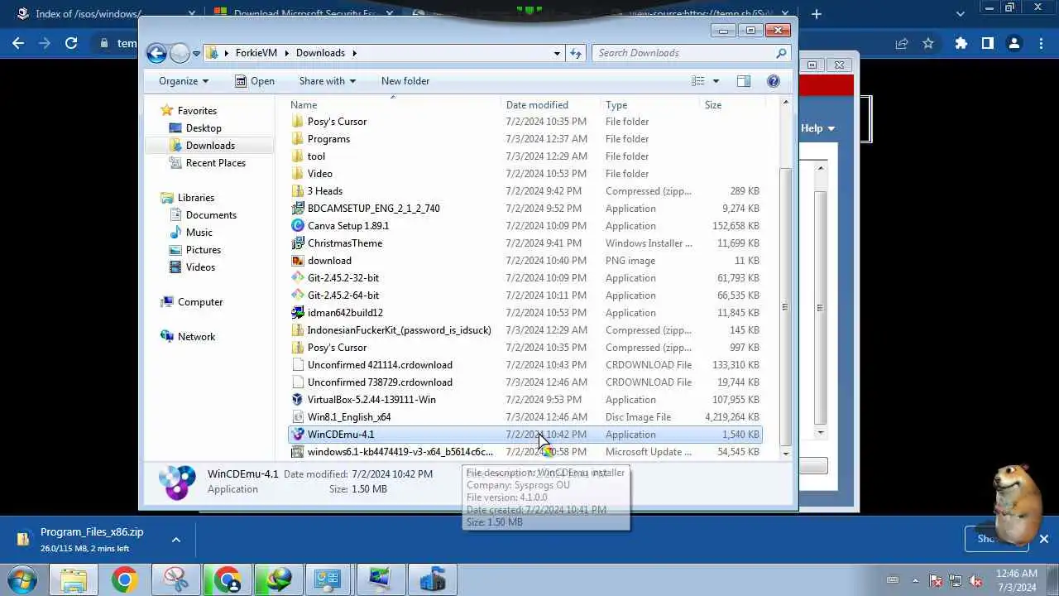Select the Win8.1_English_x64 disc image icon

click(x=298, y=417)
